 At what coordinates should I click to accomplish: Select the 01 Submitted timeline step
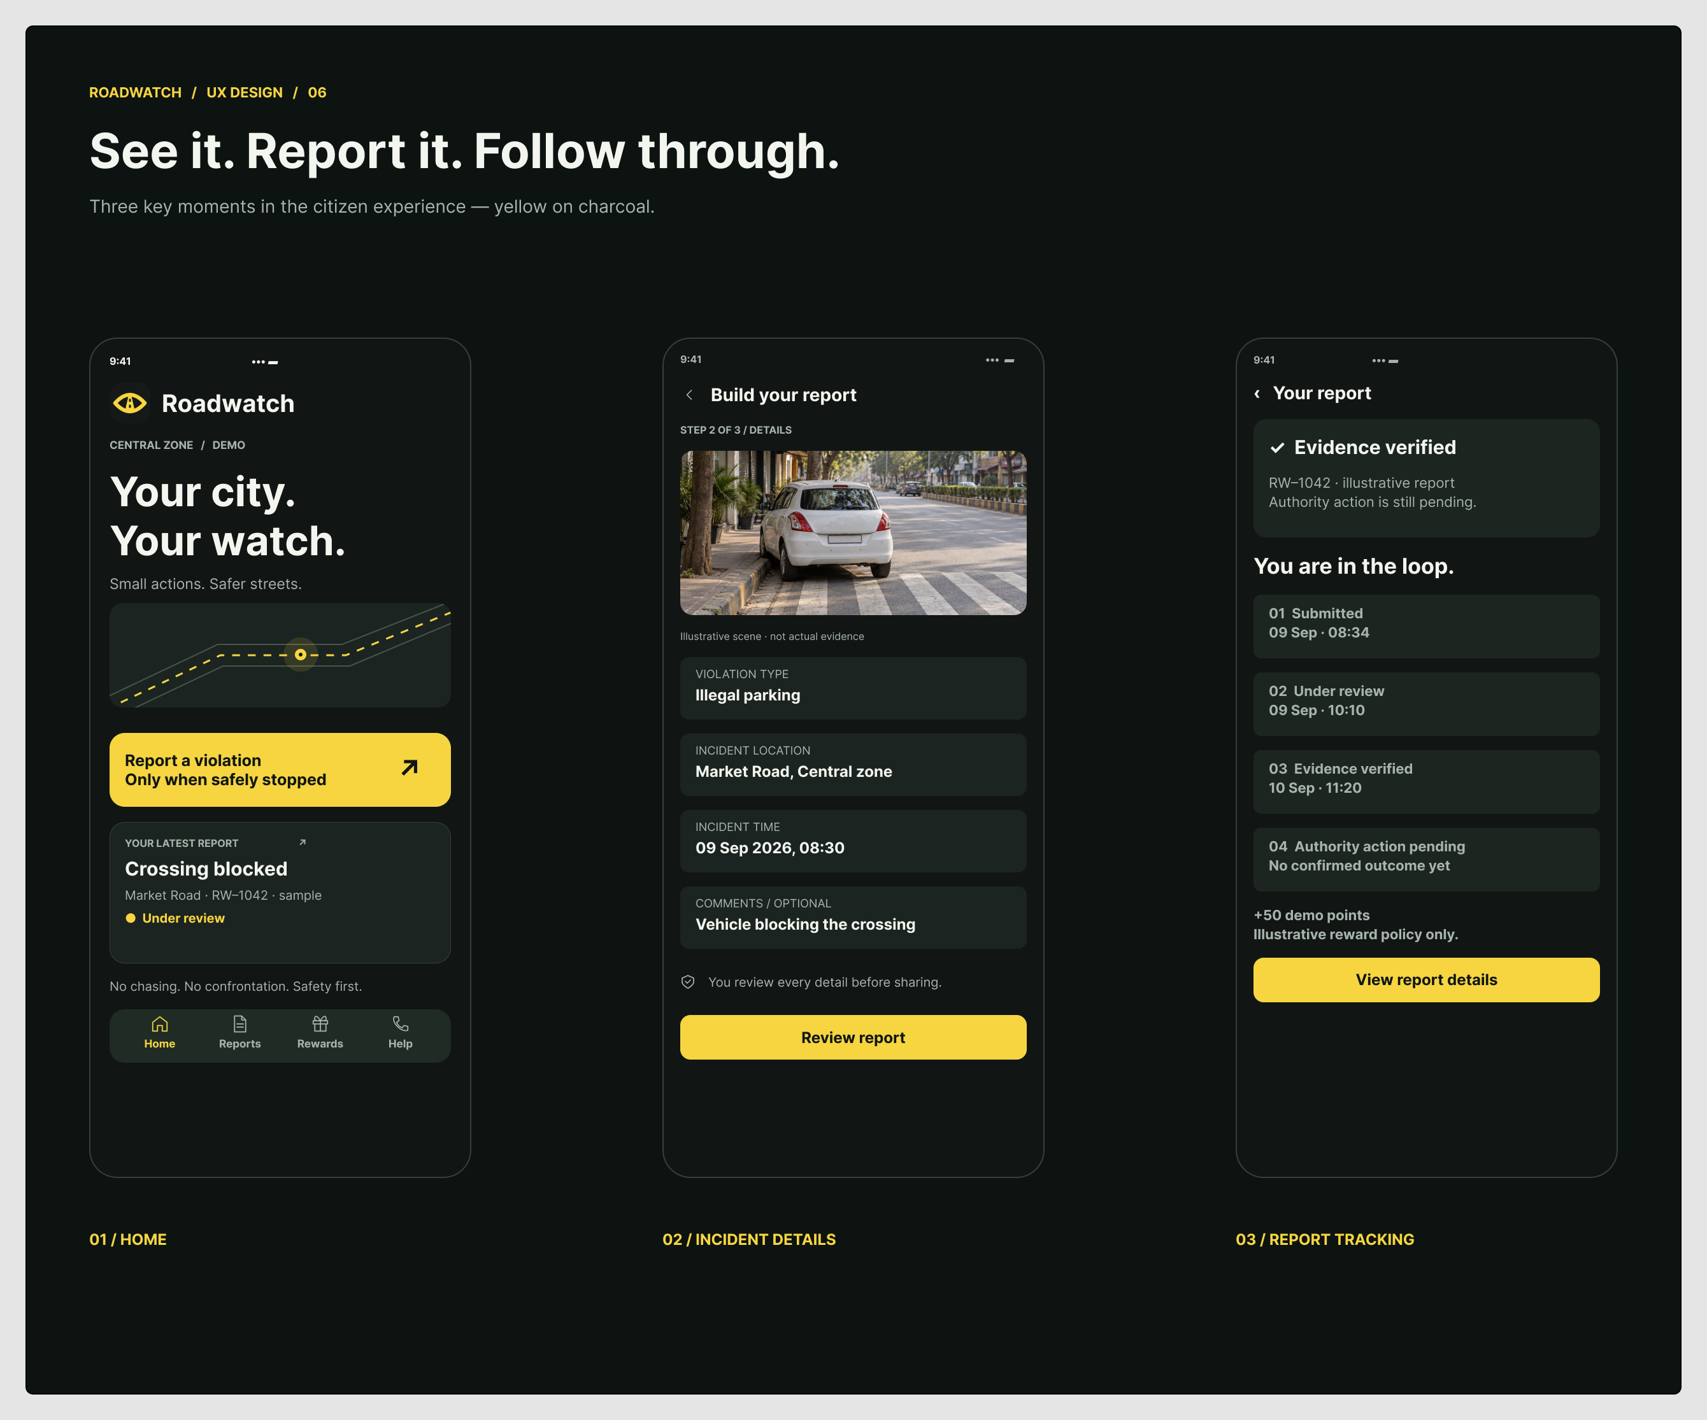pos(1425,627)
